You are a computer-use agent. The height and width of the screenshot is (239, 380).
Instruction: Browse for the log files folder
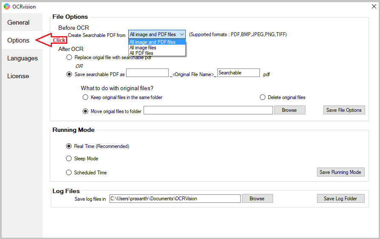click(257, 199)
